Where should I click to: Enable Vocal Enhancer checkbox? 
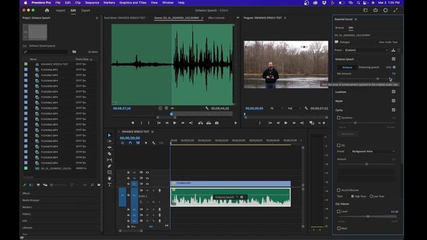[339, 190]
